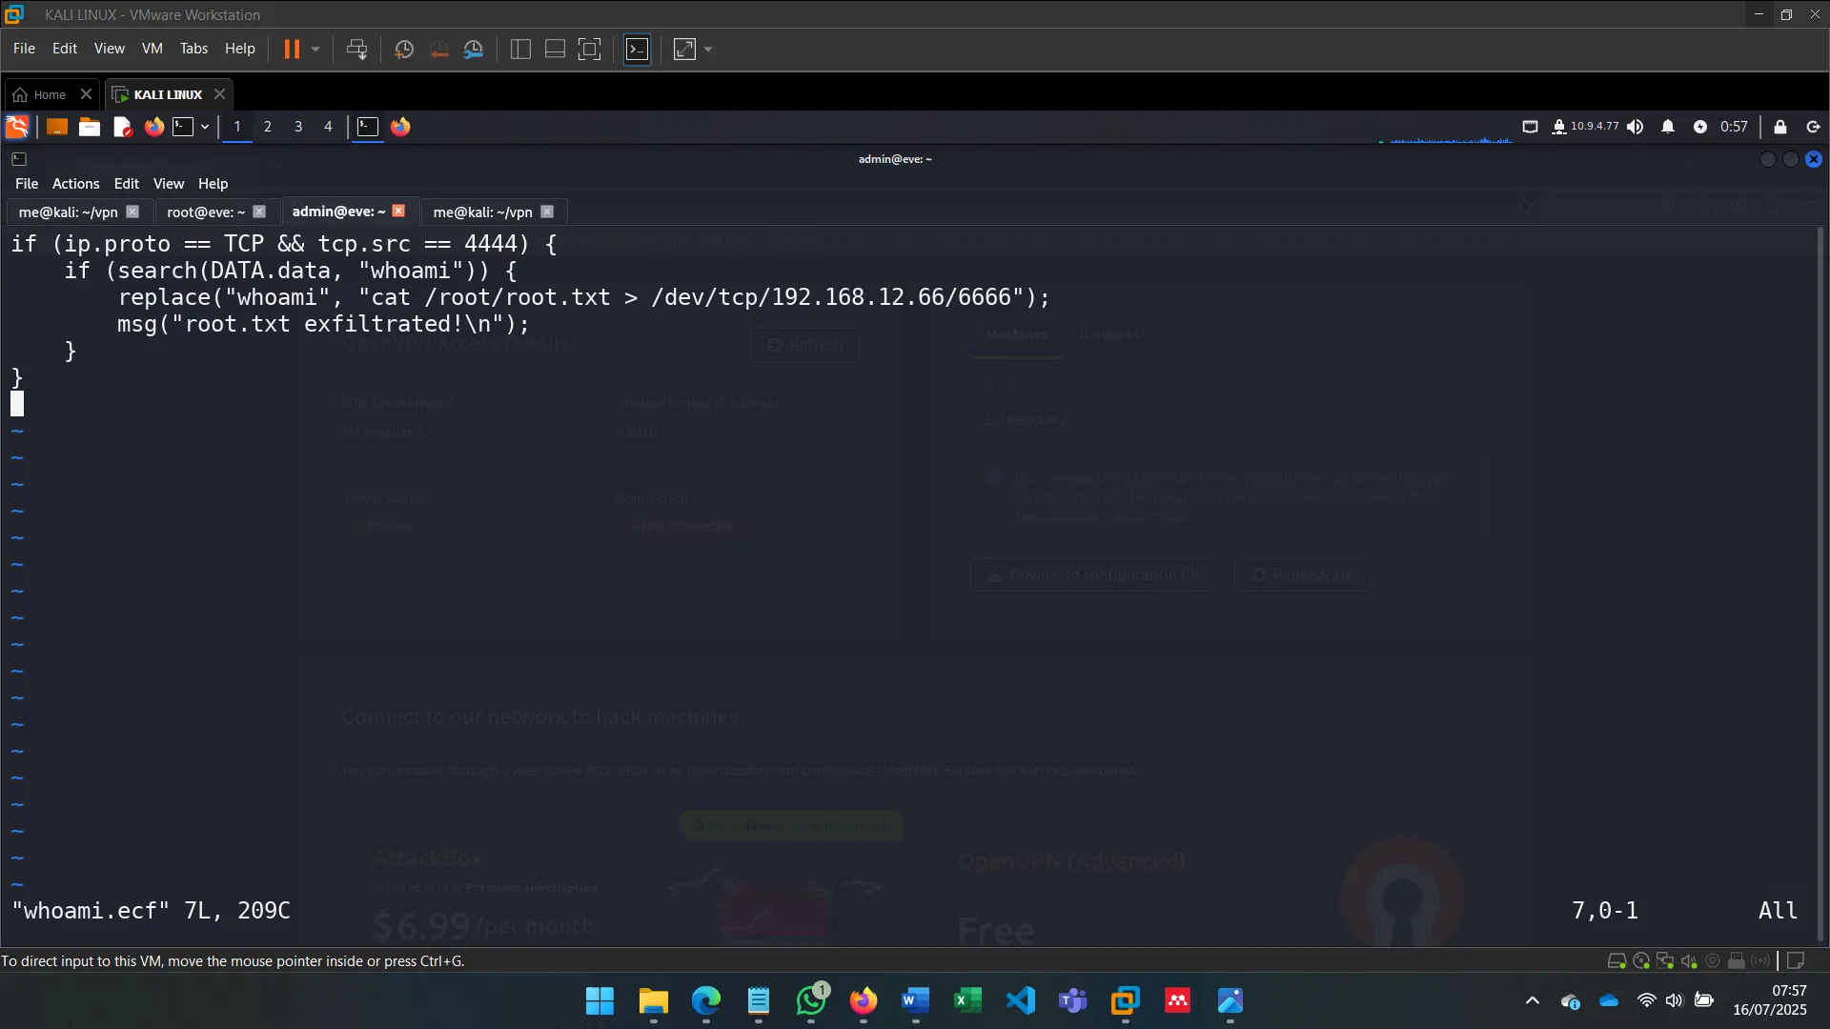Viewport: 1830px width, 1029px height.
Task: Revert to the previous snapshot
Action: [439, 49]
